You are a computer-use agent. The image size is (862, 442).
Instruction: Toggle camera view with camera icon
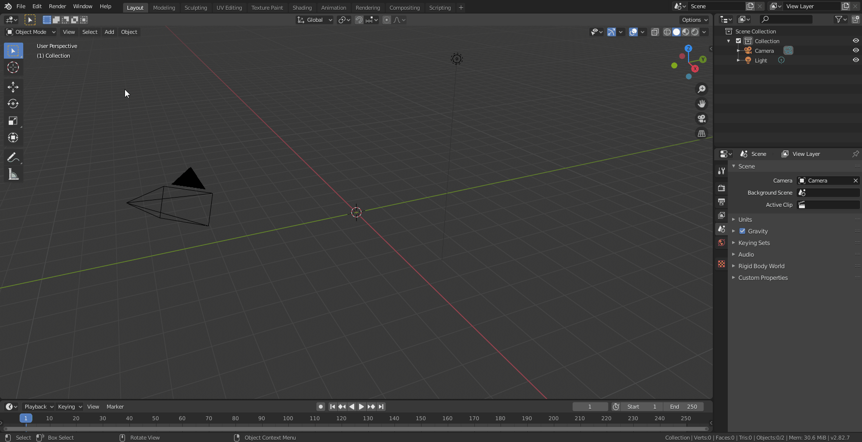point(701,119)
